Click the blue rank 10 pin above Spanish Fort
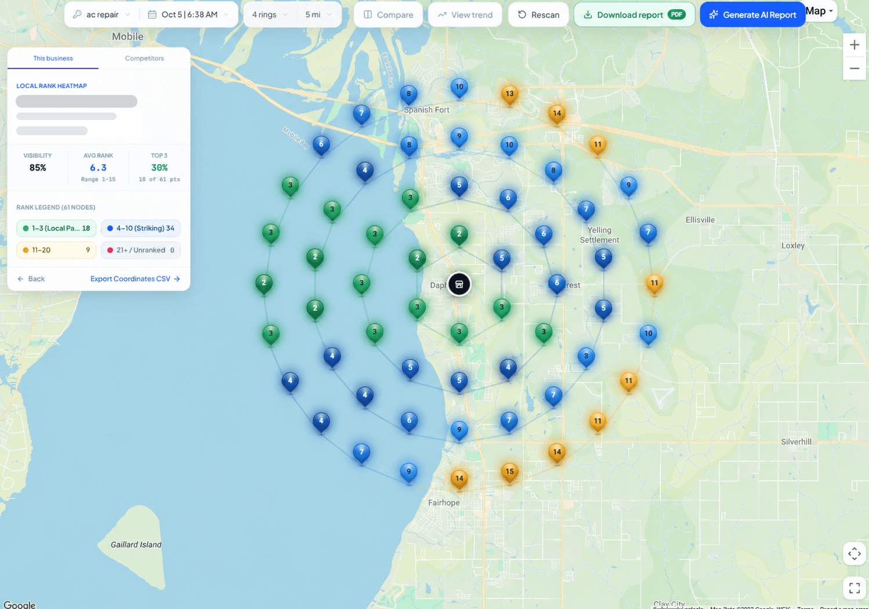The width and height of the screenshot is (869, 609). [x=459, y=88]
